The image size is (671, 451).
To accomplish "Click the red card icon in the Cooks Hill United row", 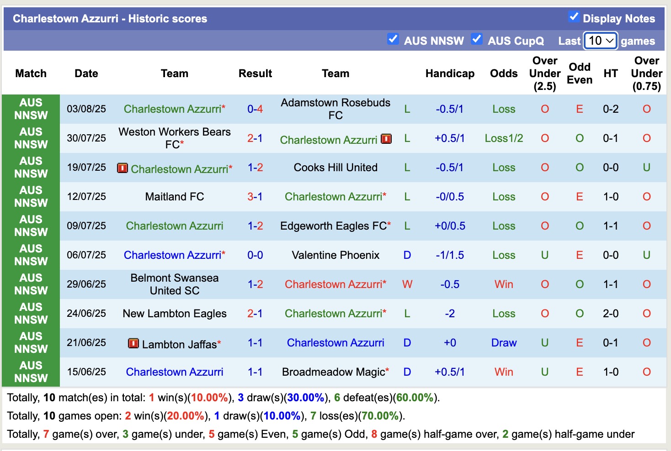I will coord(122,168).
